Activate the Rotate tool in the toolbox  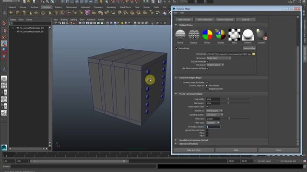tap(4, 50)
